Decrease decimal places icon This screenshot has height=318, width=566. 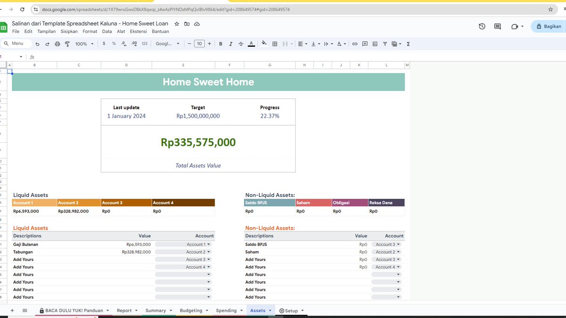tap(124, 43)
